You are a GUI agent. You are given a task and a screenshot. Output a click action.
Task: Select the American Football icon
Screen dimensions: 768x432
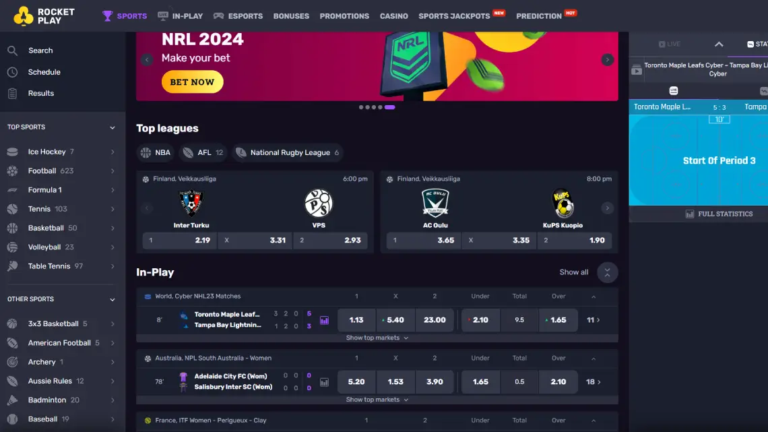click(x=12, y=343)
